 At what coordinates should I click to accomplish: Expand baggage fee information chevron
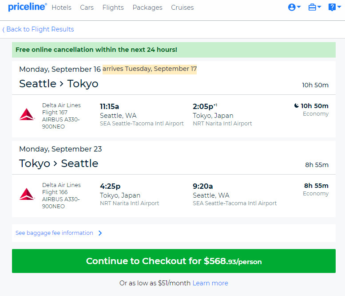point(100,233)
